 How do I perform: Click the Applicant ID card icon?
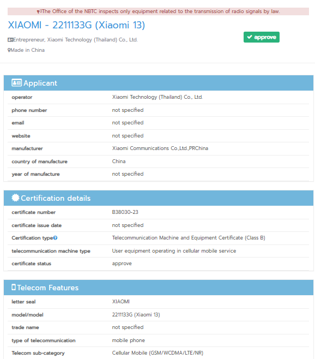pos(17,82)
